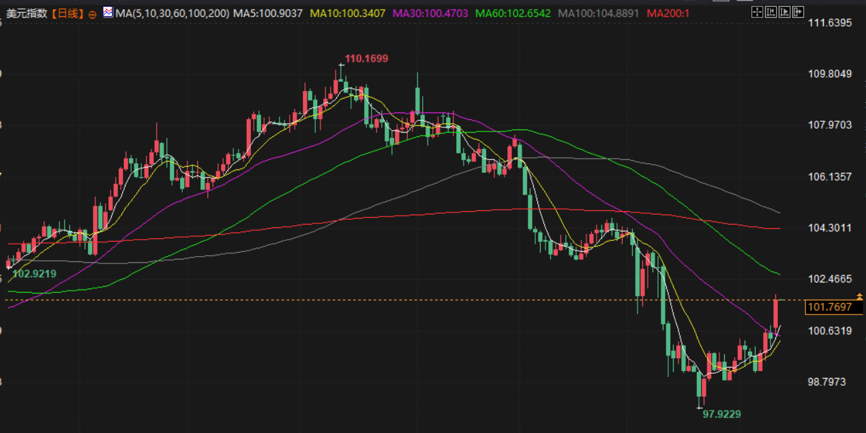Select the red MA200 legend value
The height and width of the screenshot is (433, 866).
pos(668,13)
